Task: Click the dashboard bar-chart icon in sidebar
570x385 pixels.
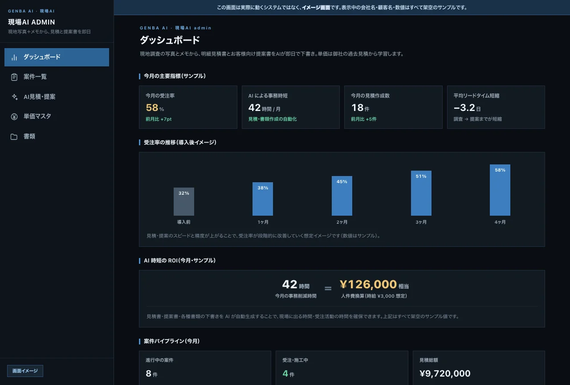Action: pyautogui.click(x=14, y=57)
